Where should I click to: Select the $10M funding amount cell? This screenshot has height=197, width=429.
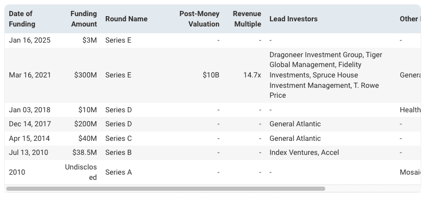coord(88,110)
